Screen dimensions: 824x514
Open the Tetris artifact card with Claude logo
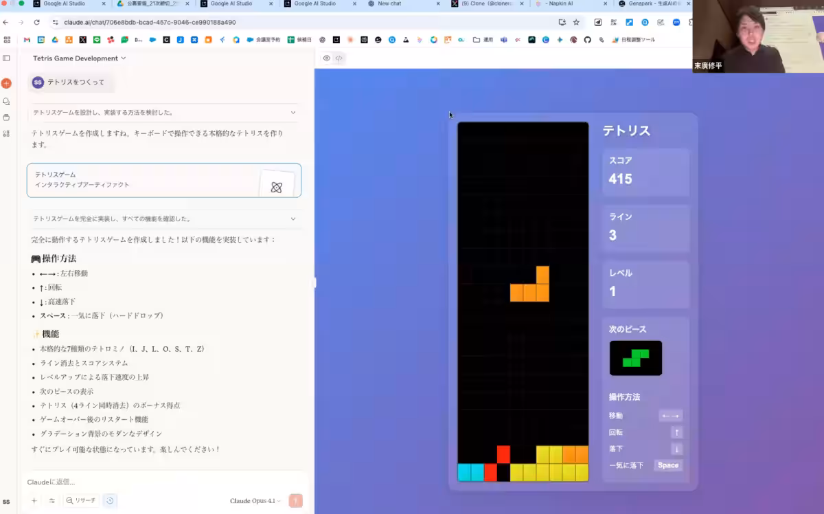pos(164,180)
